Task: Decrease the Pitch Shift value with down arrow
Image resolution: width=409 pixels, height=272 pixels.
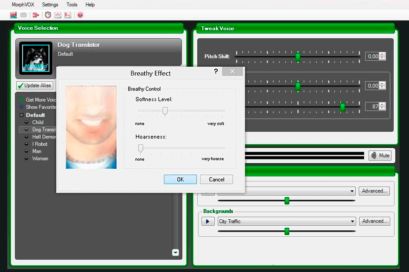Action: tap(382, 58)
